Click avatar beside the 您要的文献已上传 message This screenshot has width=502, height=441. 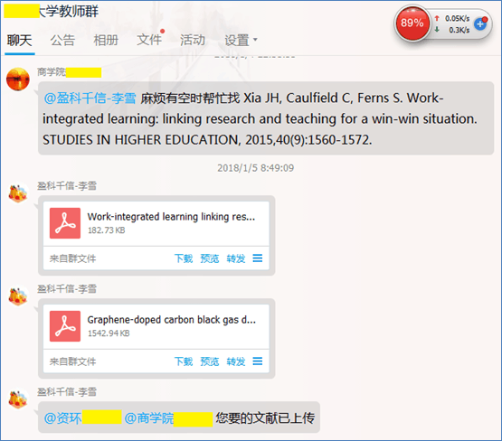[18, 399]
